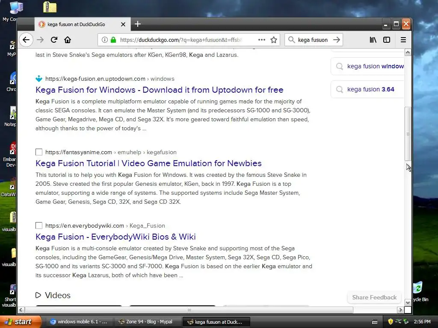Click the horizontal scrollbar left arrow
438x328 pixels.
(x=21, y=310)
